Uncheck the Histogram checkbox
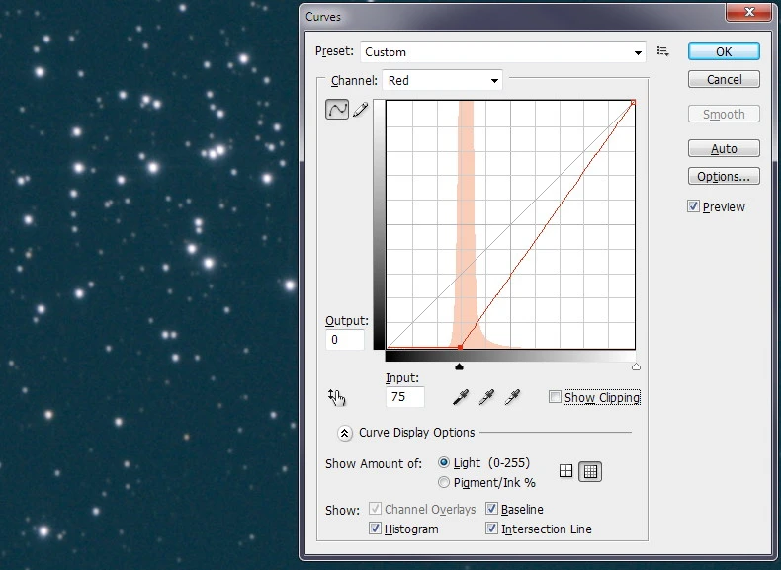Viewport: 781px width, 570px height. (376, 529)
